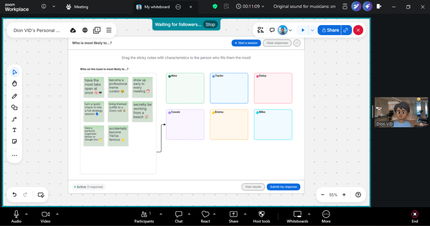Expand whiteboards options caret
430x226 pixels.
coord(309,214)
